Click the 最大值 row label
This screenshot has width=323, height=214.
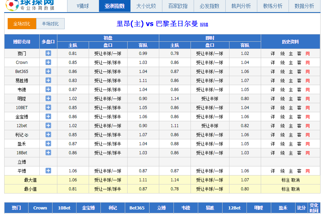tap(31, 180)
